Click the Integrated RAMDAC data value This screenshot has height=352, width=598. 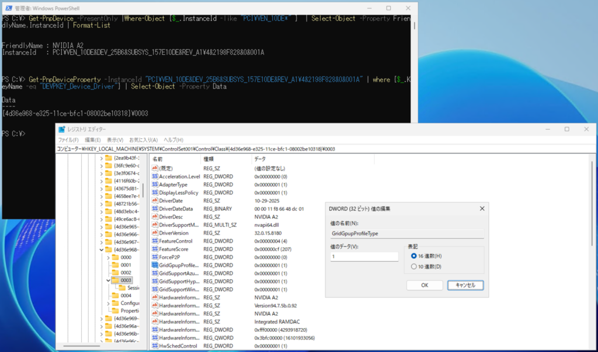tap(277, 322)
